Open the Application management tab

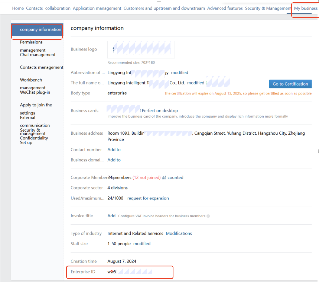tap(97, 8)
